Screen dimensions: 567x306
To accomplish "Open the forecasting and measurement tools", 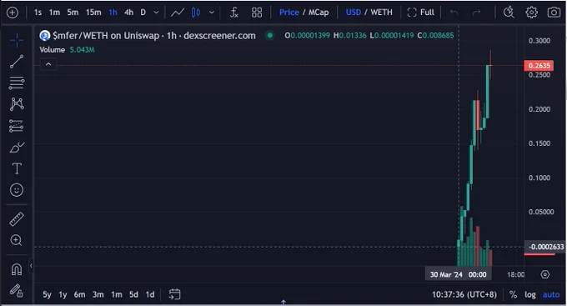I will [17, 126].
